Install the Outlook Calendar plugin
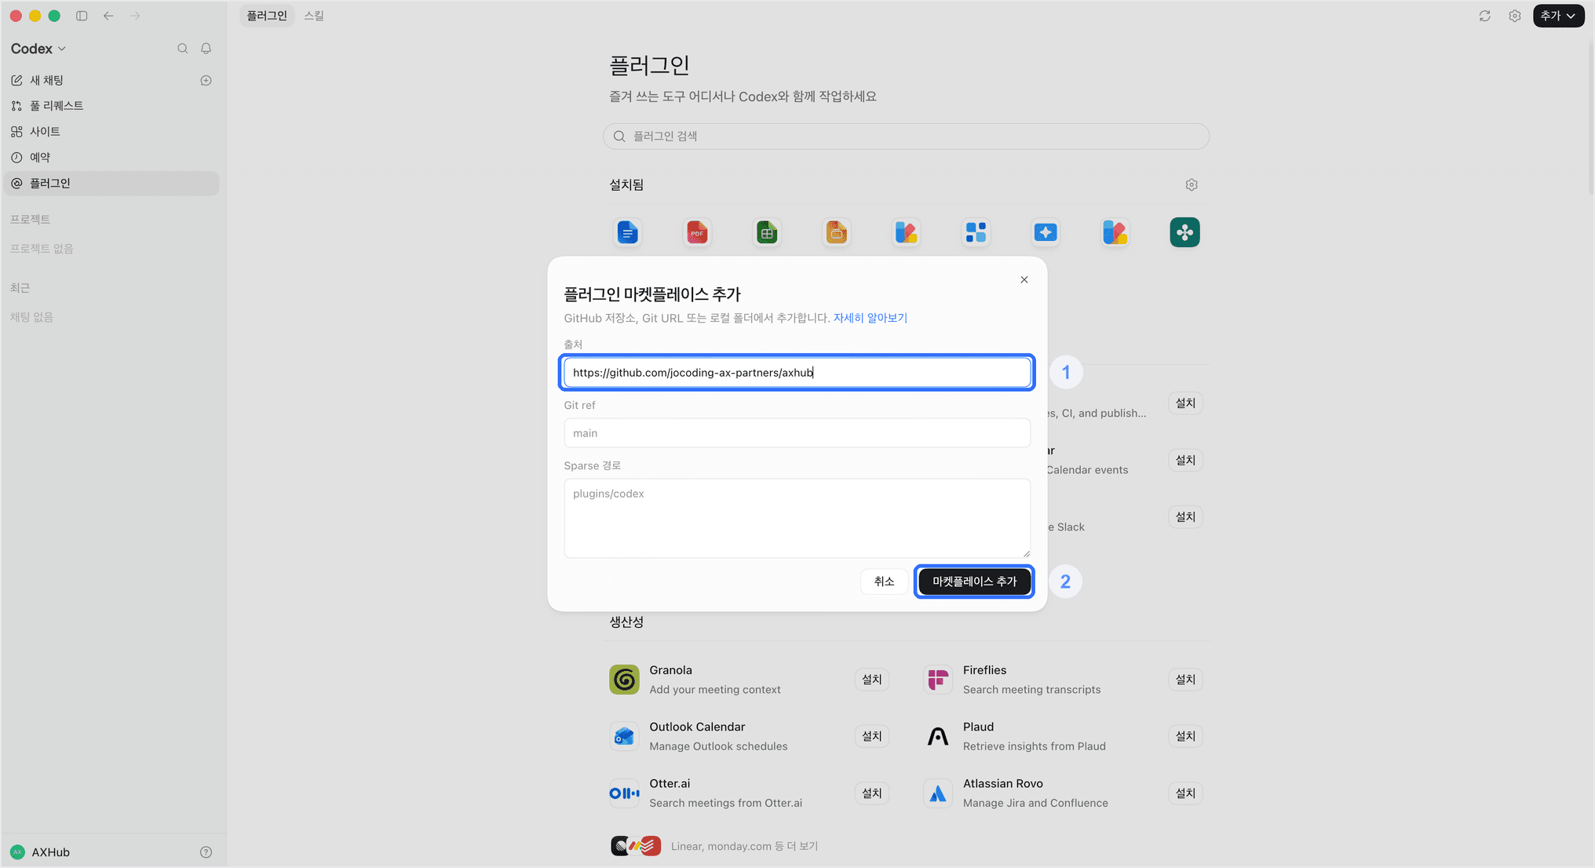The width and height of the screenshot is (1595, 868). 871,736
